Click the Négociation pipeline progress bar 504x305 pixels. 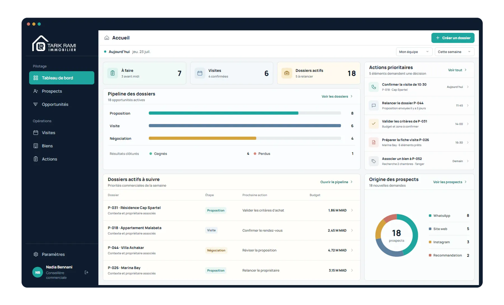245,138
